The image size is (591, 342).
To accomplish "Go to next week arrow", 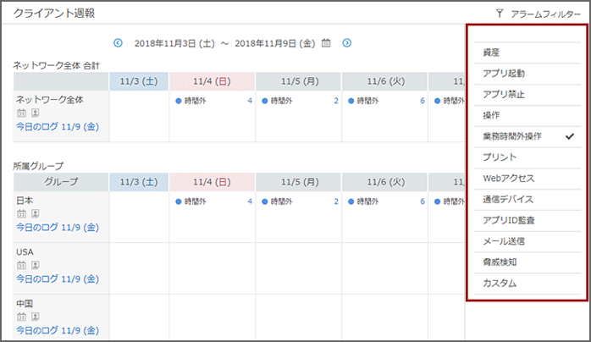I will pyautogui.click(x=347, y=43).
